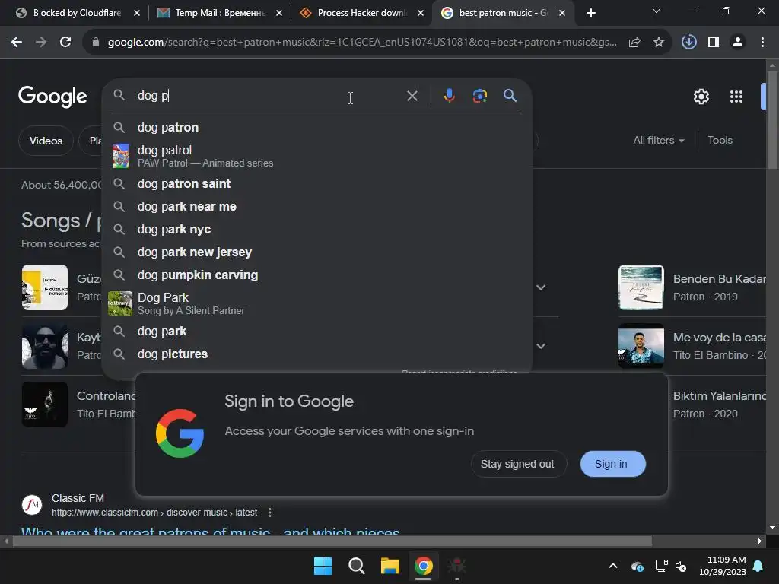
Task: Pick suggestion dog park nyc
Action: point(316,230)
